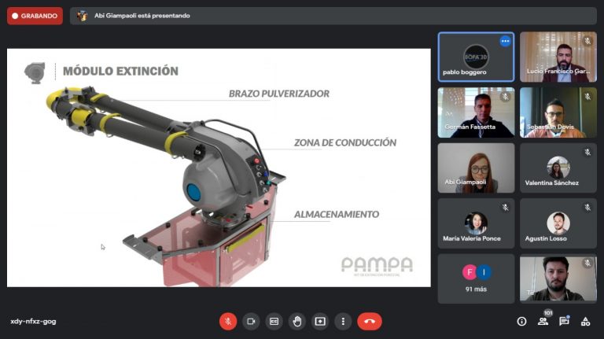The width and height of the screenshot is (604, 339).
Task: Click the muted mic icon on Valentina's tile
Action: [587, 152]
